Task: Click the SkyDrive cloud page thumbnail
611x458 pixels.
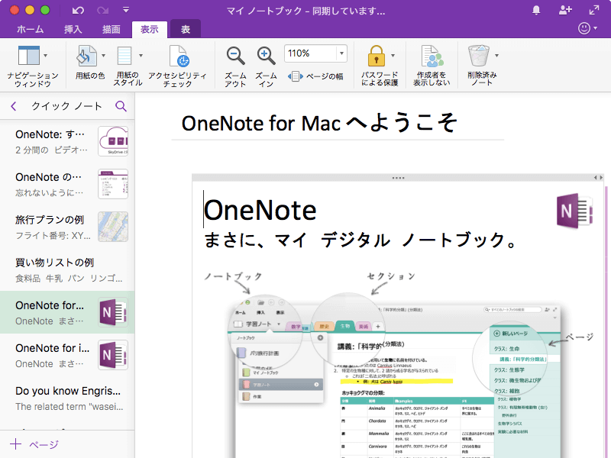Action: [x=113, y=141]
